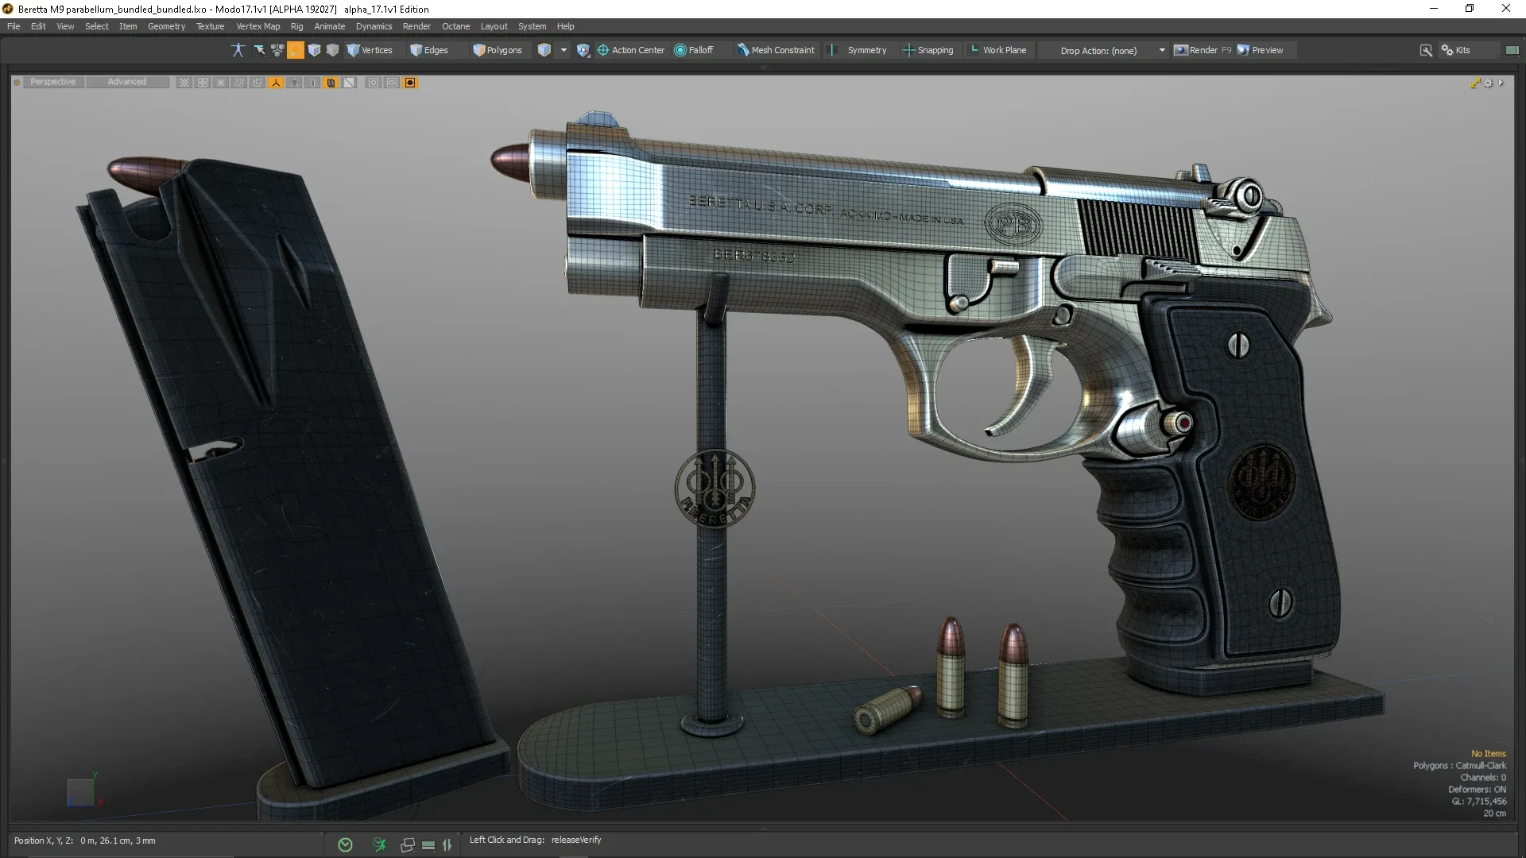Viewport: 1526px width, 858px height.
Task: Open the Action Center menu
Action: click(631, 50)
